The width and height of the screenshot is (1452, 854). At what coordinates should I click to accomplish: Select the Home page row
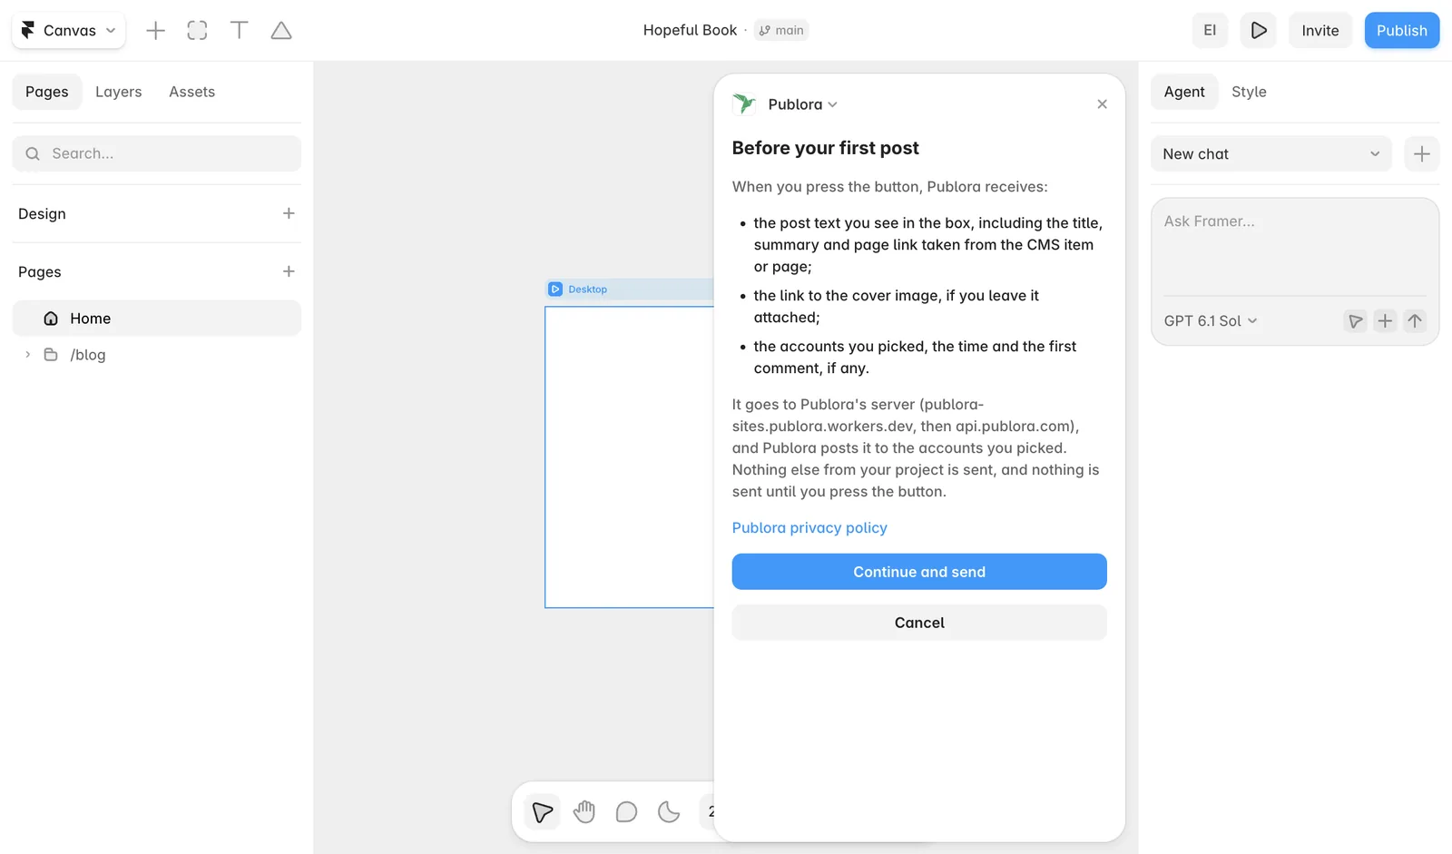(x=157, y=319)
